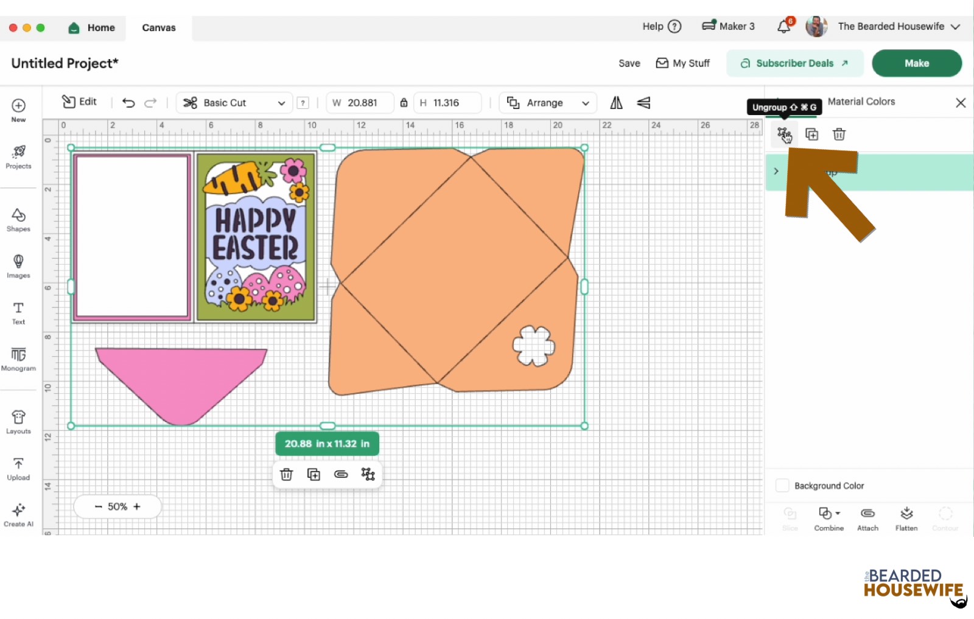The image size is (974, 619).
Task: Attach using the floating canvas toolbar
Action: (x=341, y=474)
